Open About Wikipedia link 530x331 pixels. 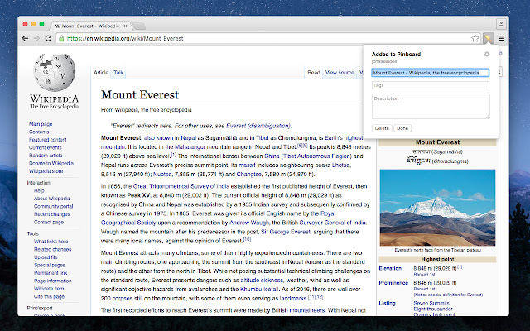pyautogui.click(x=51, y=199)
